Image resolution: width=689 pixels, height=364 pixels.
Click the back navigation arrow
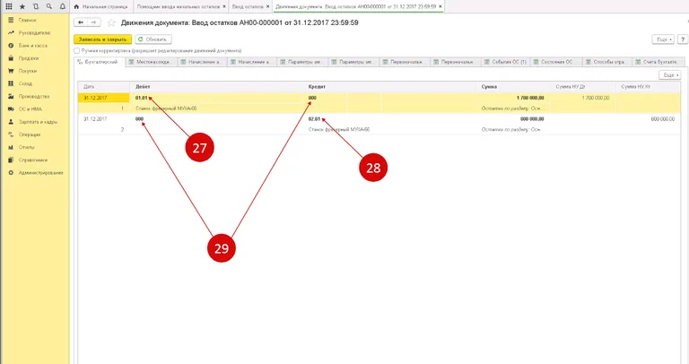coord(82,22)
